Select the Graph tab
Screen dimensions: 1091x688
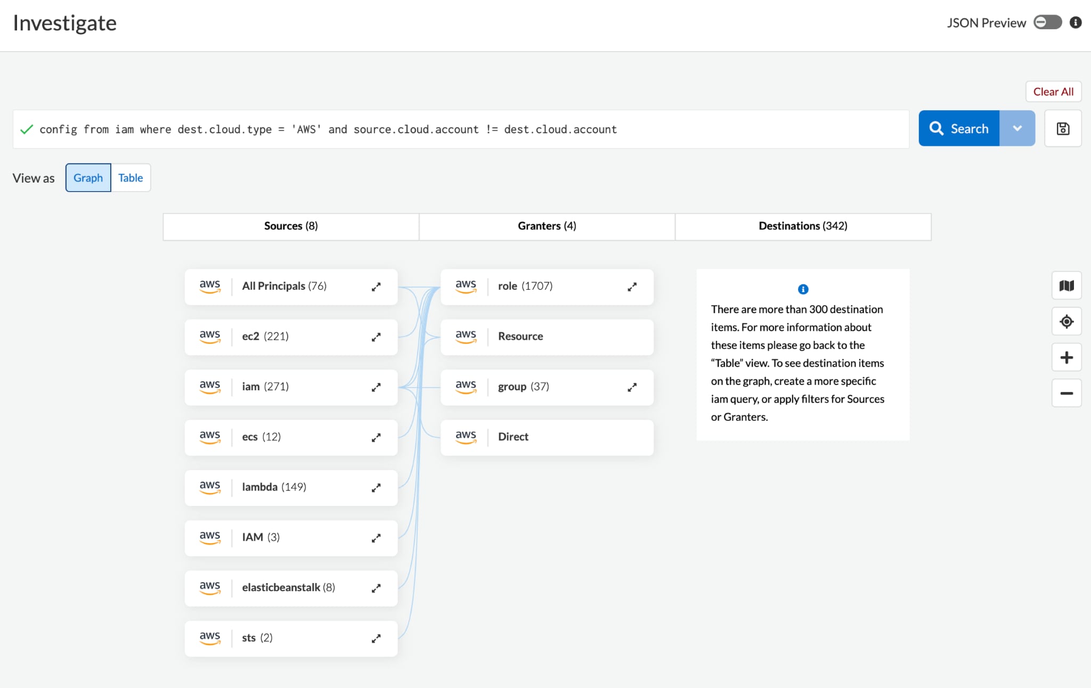pos(87,177)
